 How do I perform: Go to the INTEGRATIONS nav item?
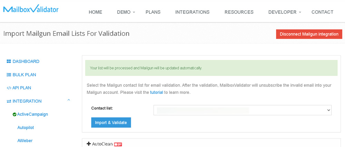[x=192, y=12]
